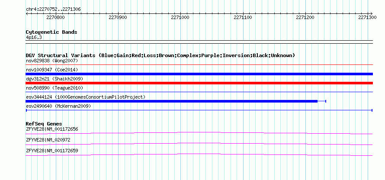This screenshot has height=180, width=385.
Task: Click the 4p16.3 band label
Action: 34,38
